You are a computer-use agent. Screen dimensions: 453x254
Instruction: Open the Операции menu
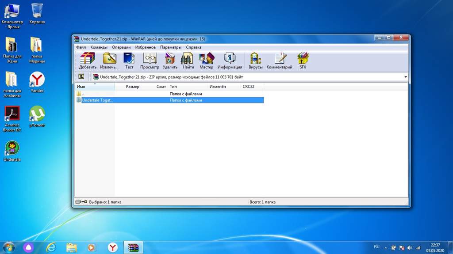[121, 47]
